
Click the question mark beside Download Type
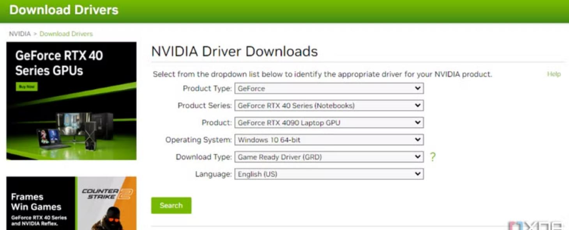pos(433,157)
